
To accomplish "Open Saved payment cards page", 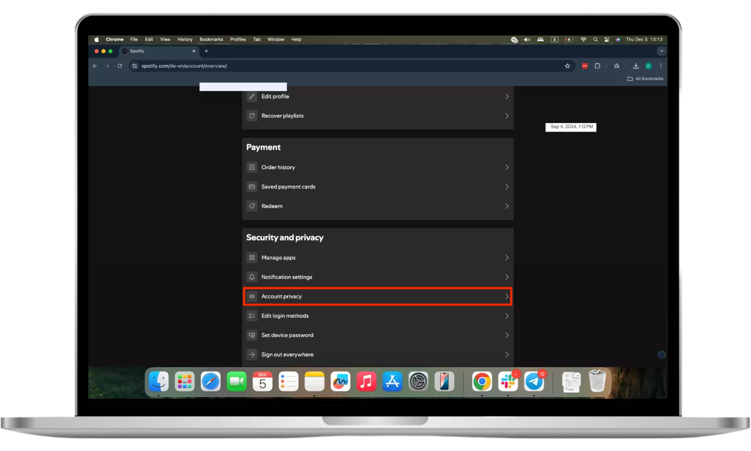I will pos(289,187).
